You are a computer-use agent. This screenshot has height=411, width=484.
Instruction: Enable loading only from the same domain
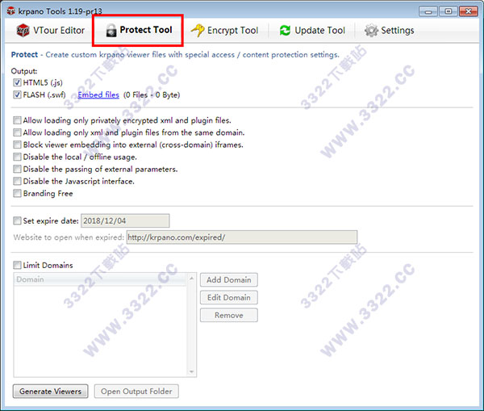[x=17, y=132]
